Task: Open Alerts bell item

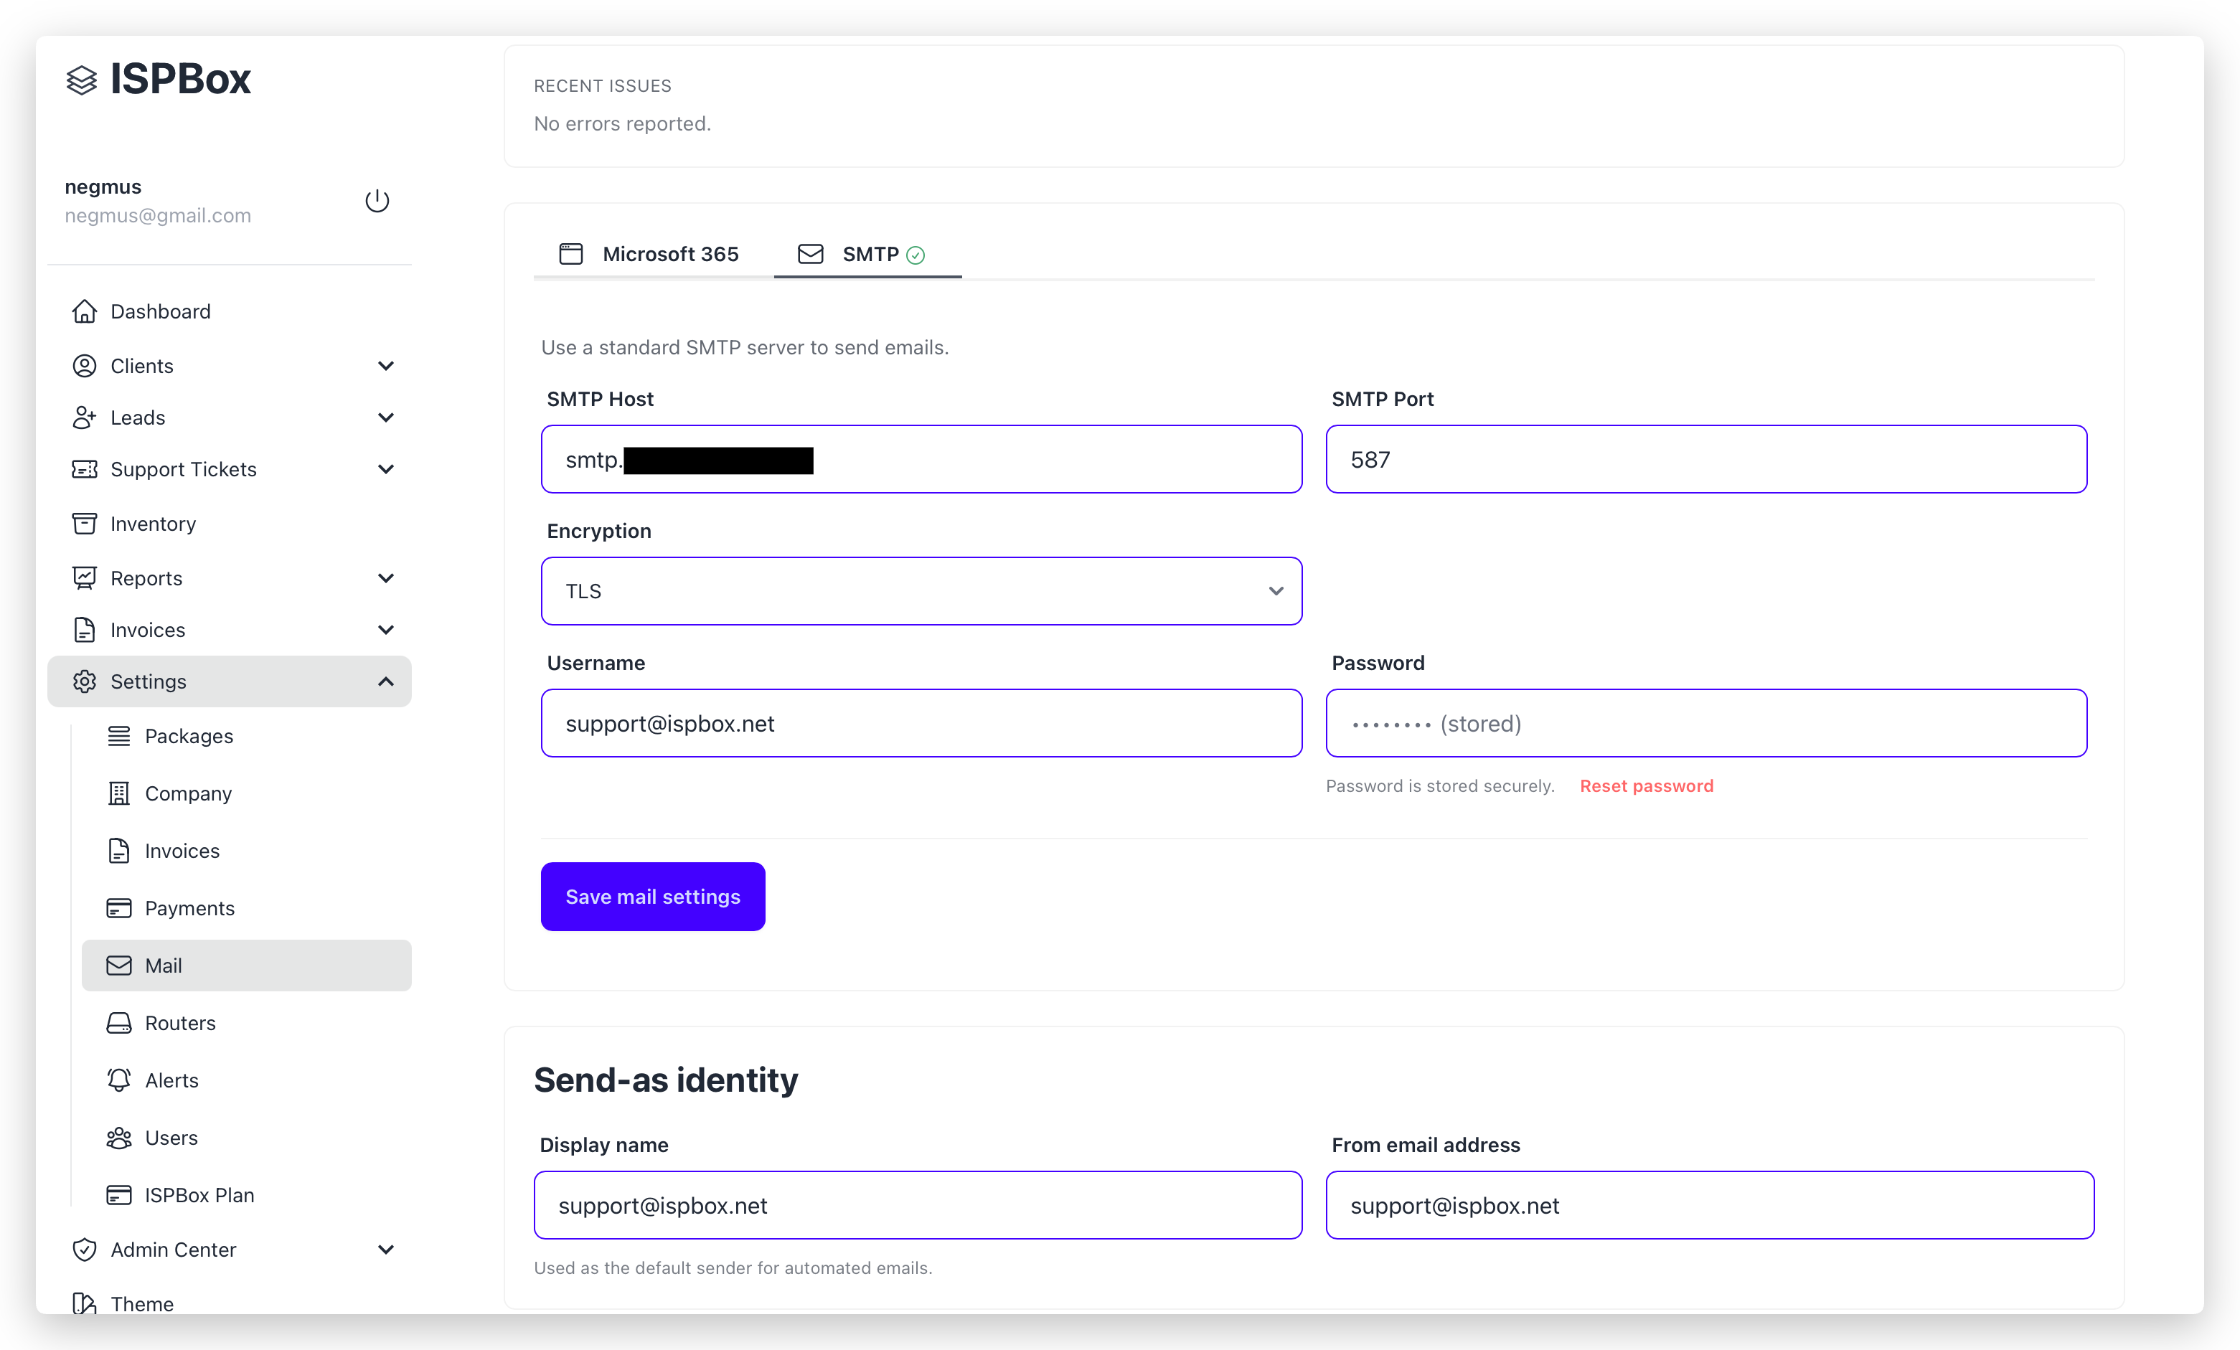Action: 171,1080
